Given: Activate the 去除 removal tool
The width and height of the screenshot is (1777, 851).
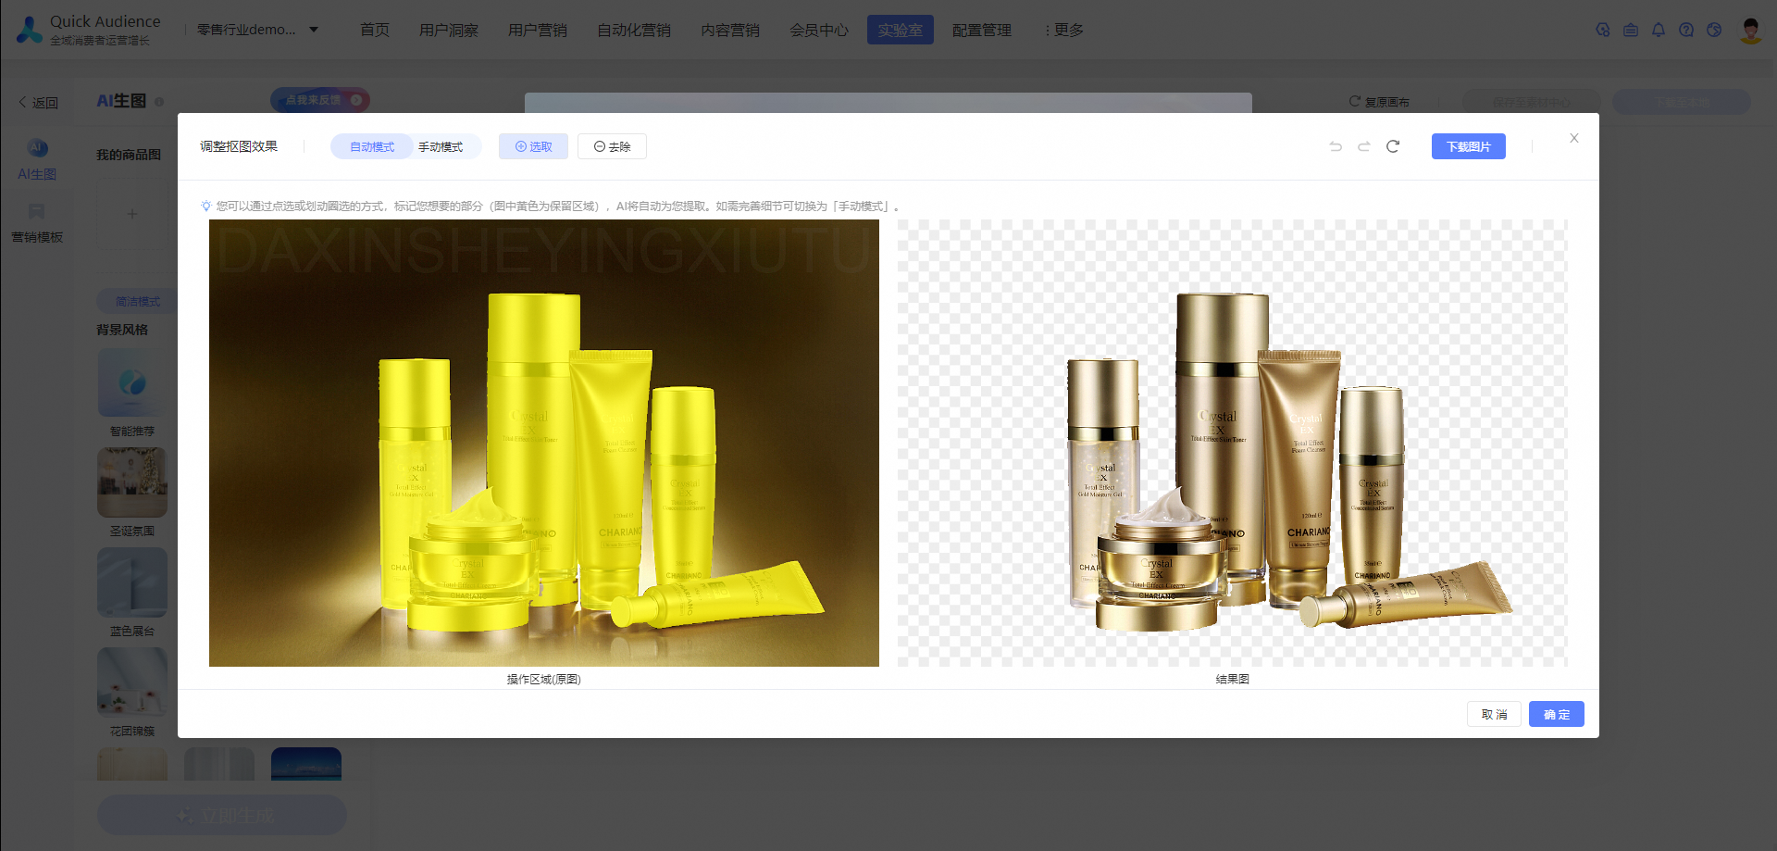Looking at the screenshot, I should [612, 146].
